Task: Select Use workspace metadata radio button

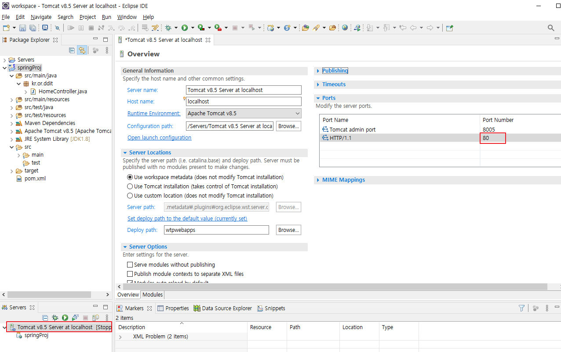Action: coord(130,177)
